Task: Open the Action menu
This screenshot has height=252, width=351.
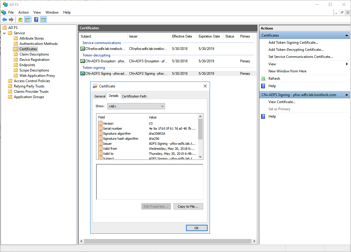Action: (23, 12)
